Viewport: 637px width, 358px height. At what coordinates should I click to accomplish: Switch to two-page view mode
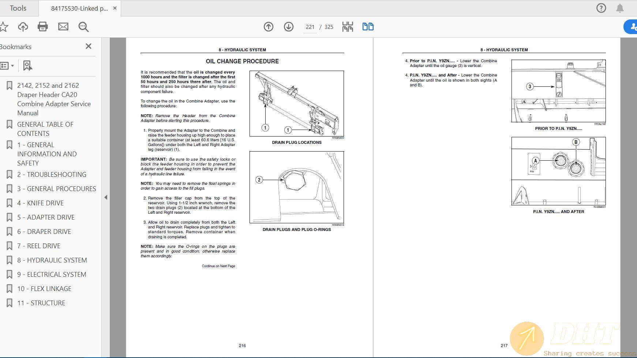[x=368, y=26]
